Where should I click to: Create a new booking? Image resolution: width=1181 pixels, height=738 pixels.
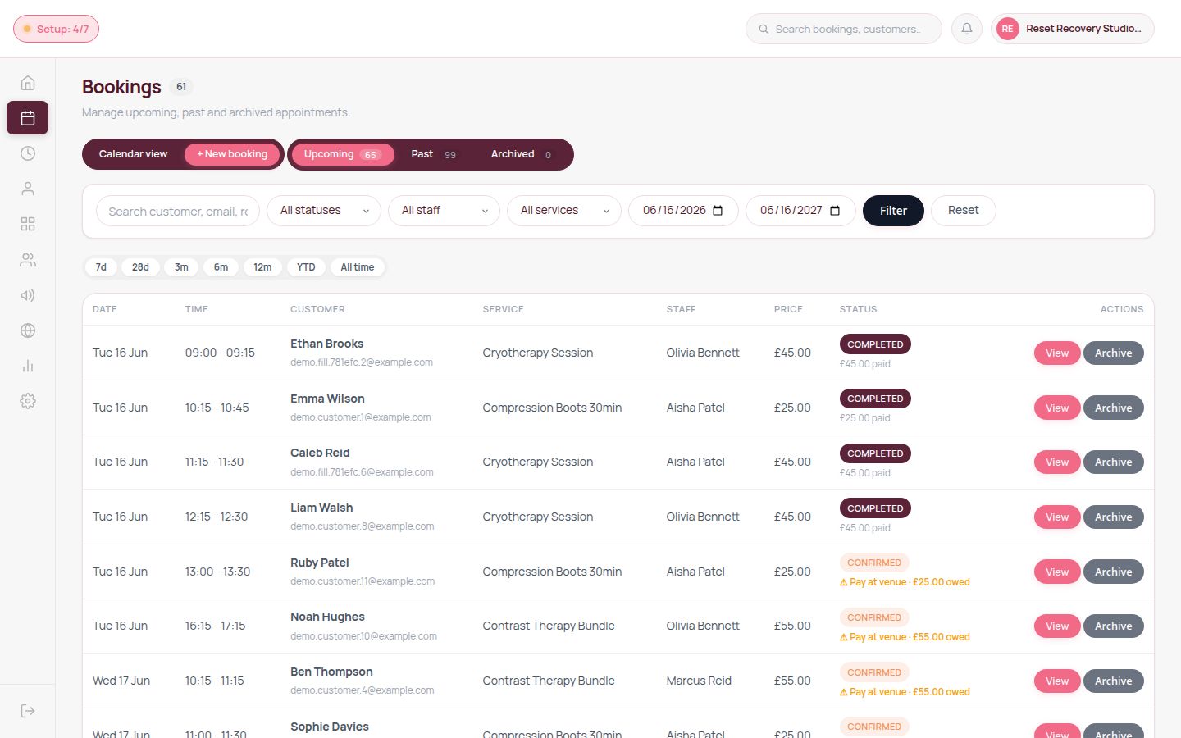[x=232, y=154]
